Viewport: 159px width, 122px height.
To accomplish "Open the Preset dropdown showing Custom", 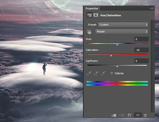I will [123, 25].
